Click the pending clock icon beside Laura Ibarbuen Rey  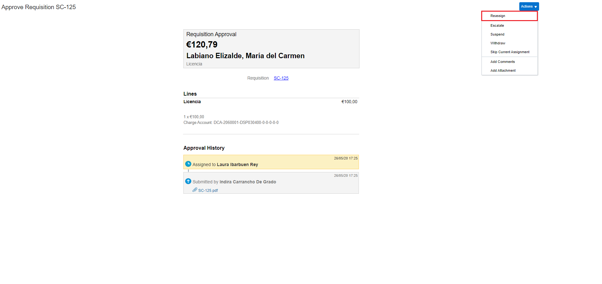coord(188,164)
